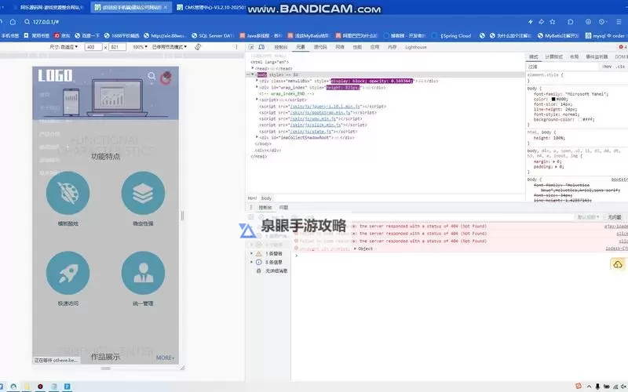Click the JD 京东 bookmark
The height and width of the screenshot is (392, 628).
point(62,35)
